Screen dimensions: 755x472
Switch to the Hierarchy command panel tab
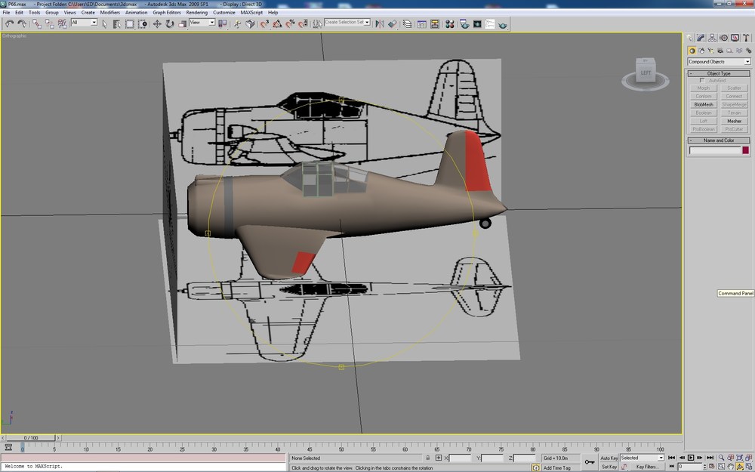[x=712, y=38]
